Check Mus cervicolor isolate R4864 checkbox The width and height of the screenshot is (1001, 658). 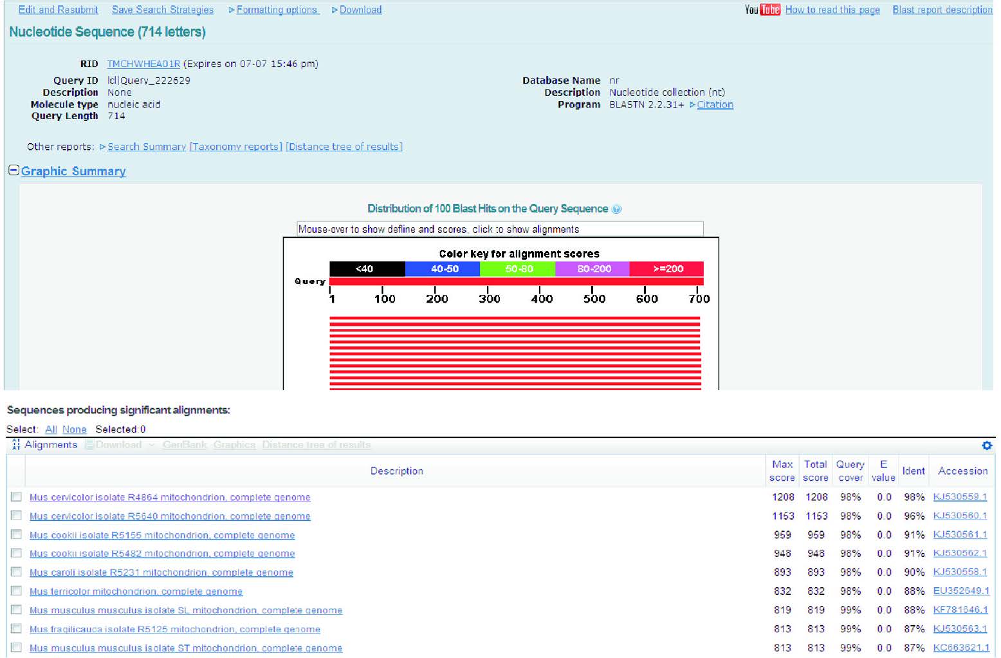[16, 497]
